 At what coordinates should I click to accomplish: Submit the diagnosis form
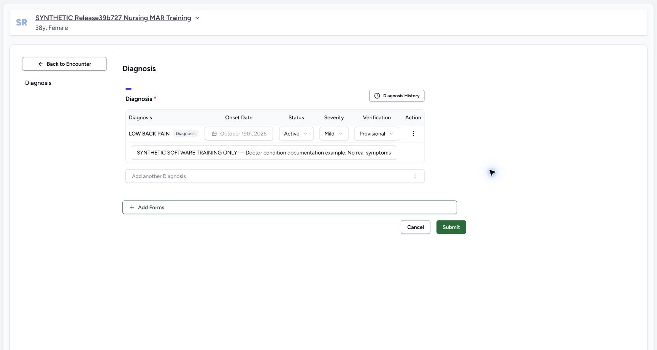(451, 227)
